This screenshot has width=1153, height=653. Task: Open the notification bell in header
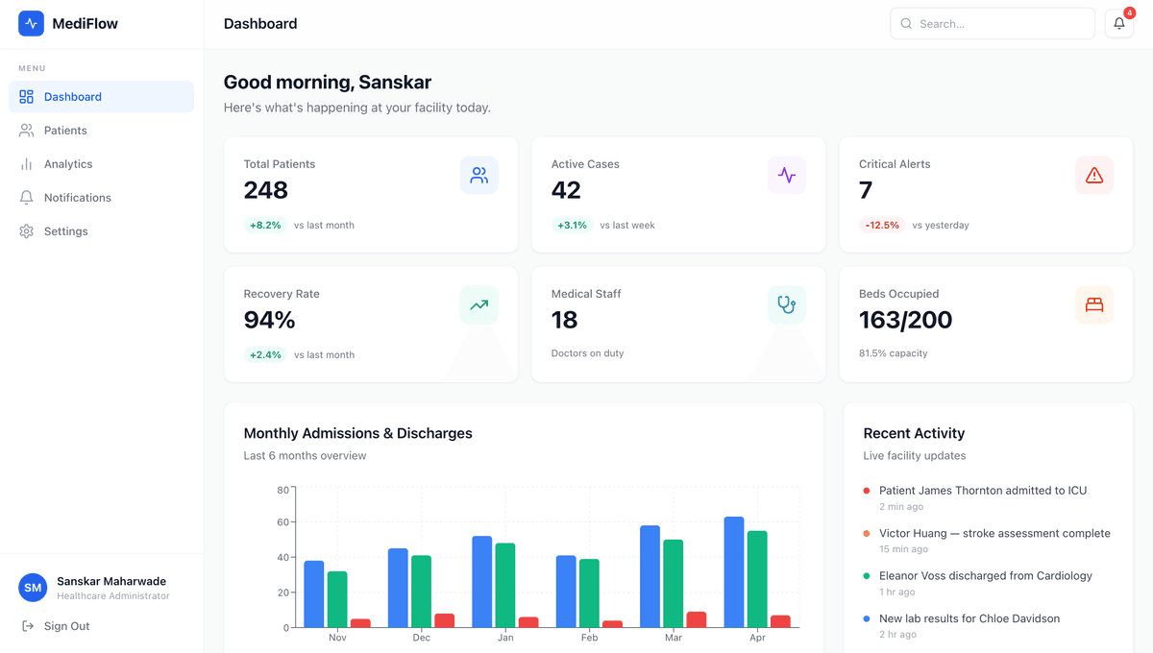click(1119, 24)
